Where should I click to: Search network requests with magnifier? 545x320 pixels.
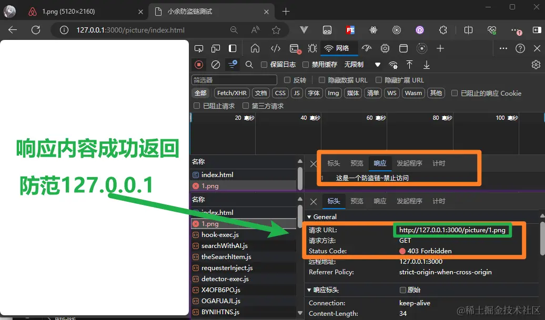click(x=249, y=65)
